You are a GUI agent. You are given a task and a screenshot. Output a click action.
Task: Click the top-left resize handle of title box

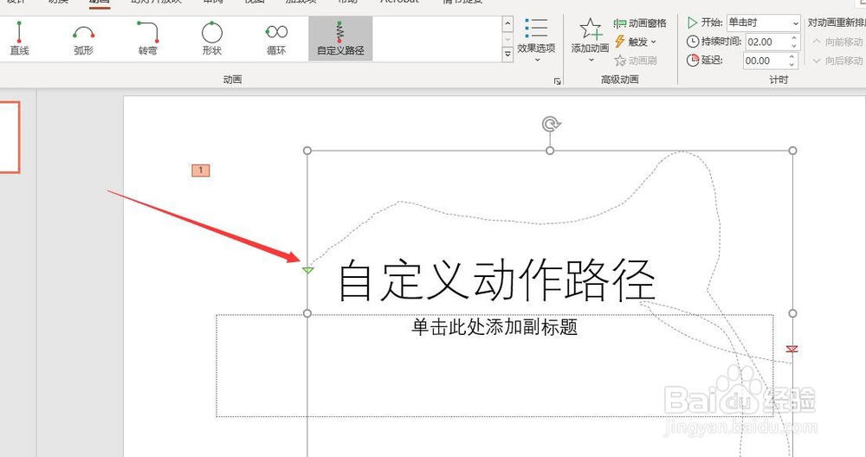point(307,151)
